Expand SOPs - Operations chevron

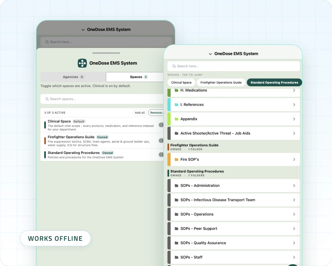point(294,214)
